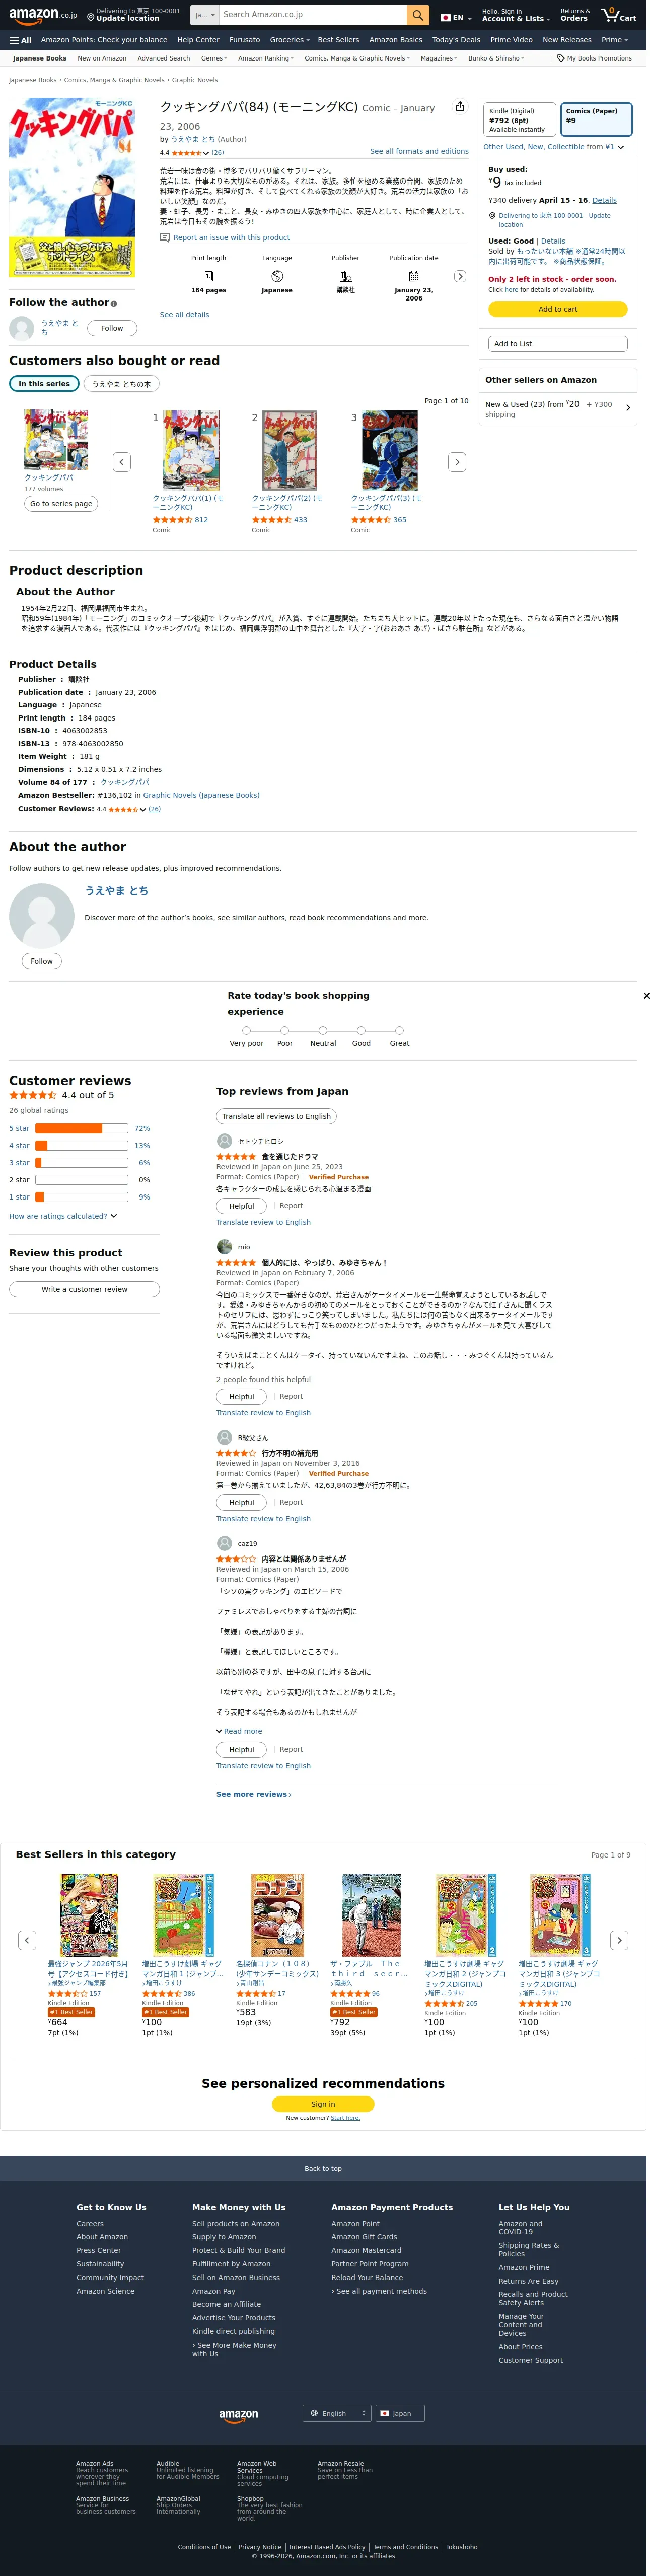Image resolution: width=650 pixels, height=2576 pixels.
Task: Select the Kindle (Digital) format option
Action: (x=519, y=120)
